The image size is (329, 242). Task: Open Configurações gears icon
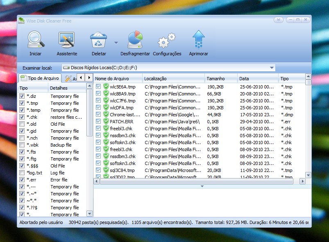click(x=167, y=40)
